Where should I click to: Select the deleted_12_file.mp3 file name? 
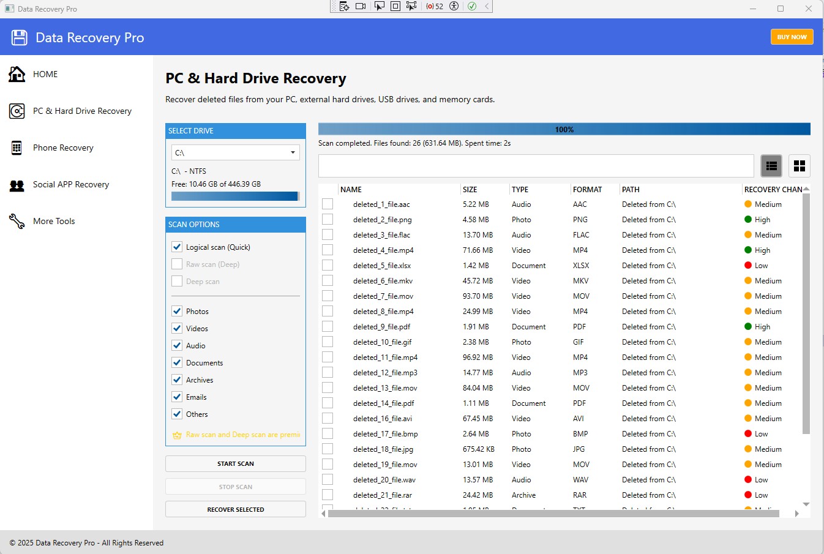385,373
